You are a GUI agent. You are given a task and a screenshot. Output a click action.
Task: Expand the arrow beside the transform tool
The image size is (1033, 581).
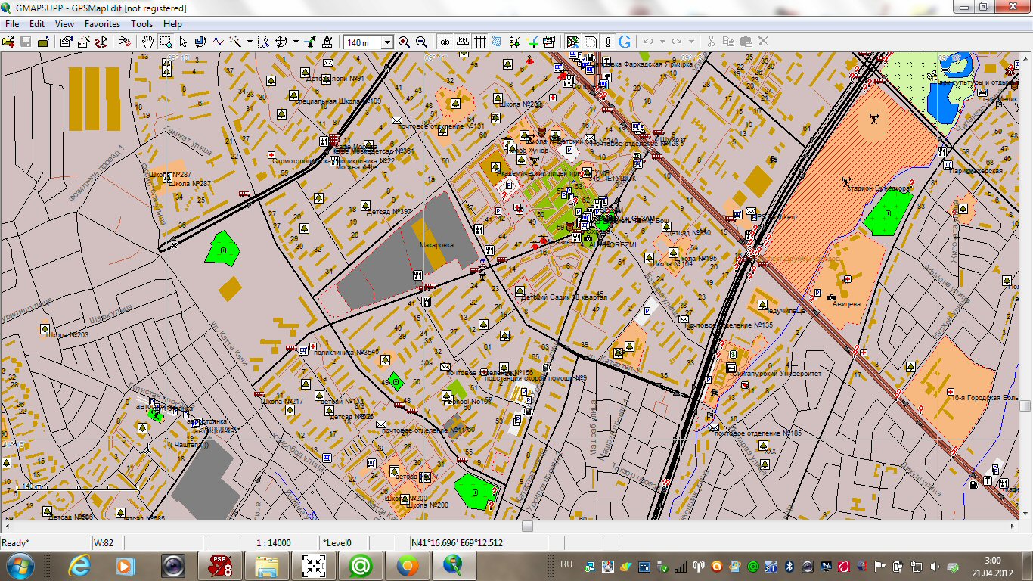[x=295, y=42]
